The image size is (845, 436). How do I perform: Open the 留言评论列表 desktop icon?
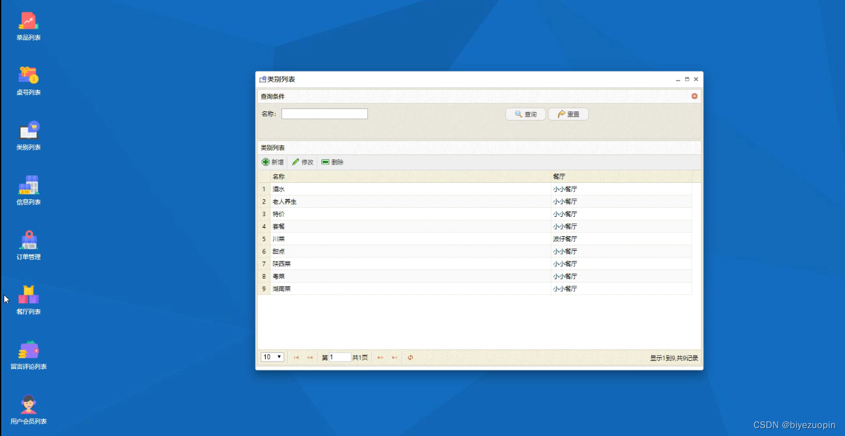[28, 355]
